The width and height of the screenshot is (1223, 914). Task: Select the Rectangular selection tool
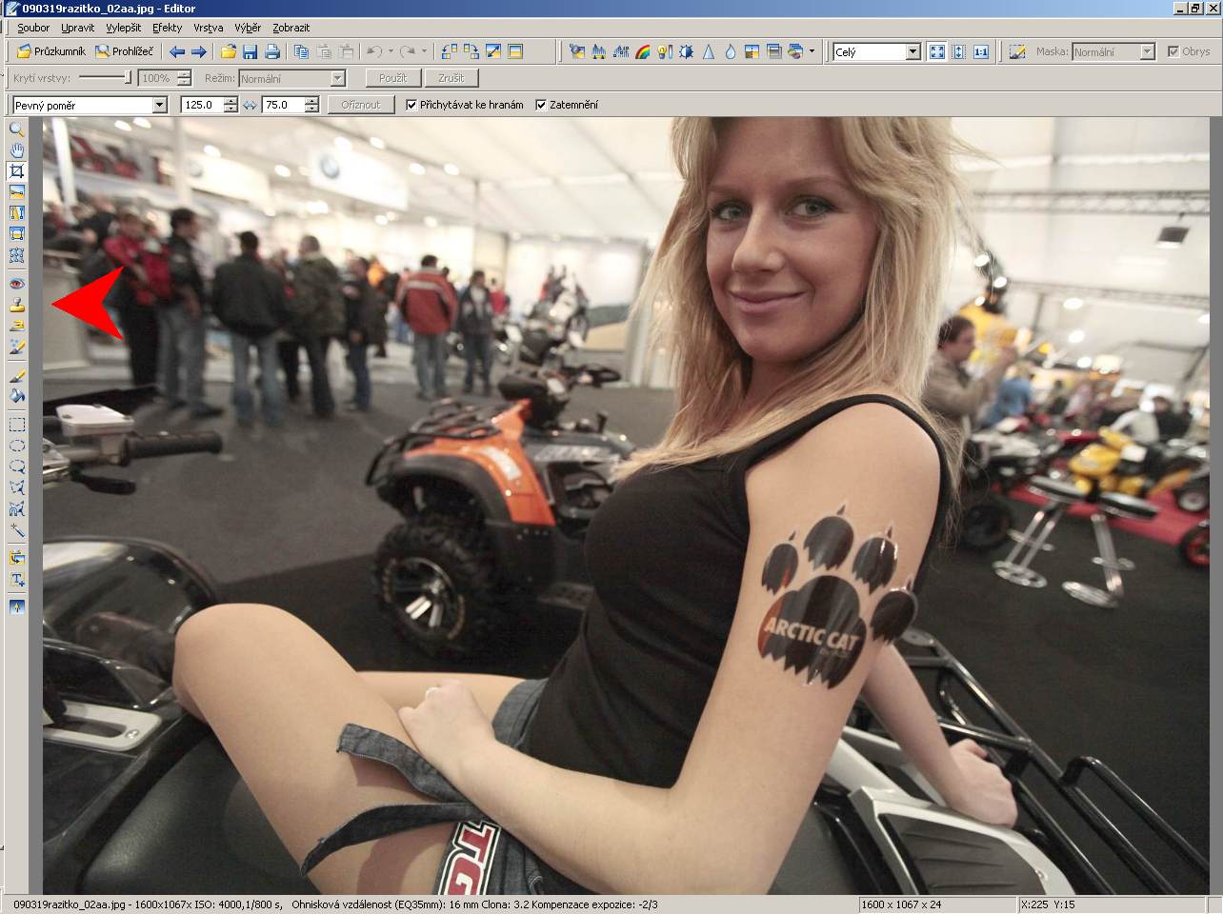tap(17, 424)
